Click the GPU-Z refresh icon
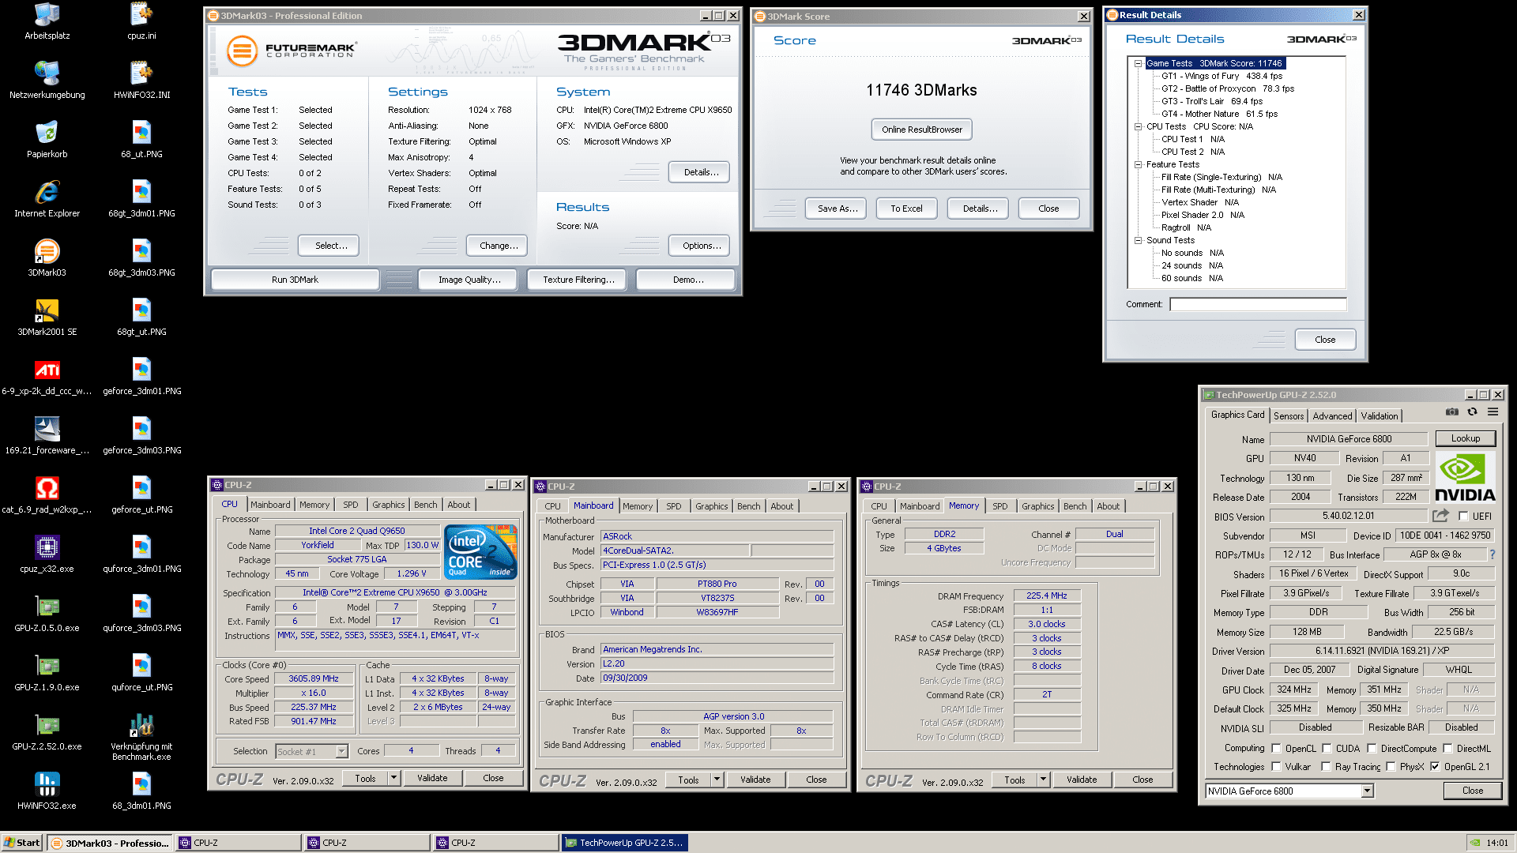The image size is (1517, 853). click(1472, 412)
